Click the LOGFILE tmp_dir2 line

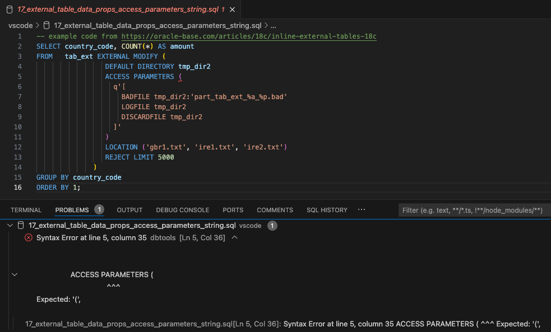coord(154,107)
